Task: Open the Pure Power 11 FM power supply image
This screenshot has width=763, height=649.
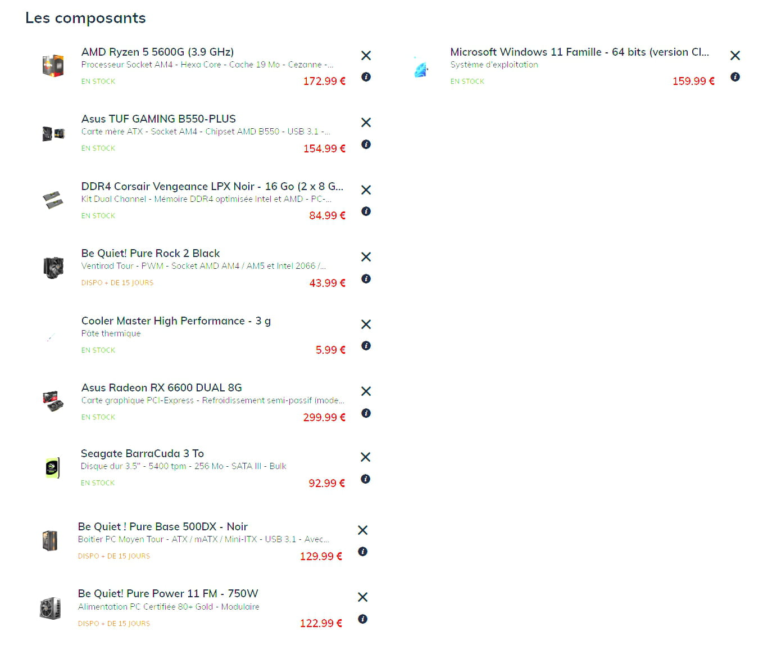Action: point(50,608)
